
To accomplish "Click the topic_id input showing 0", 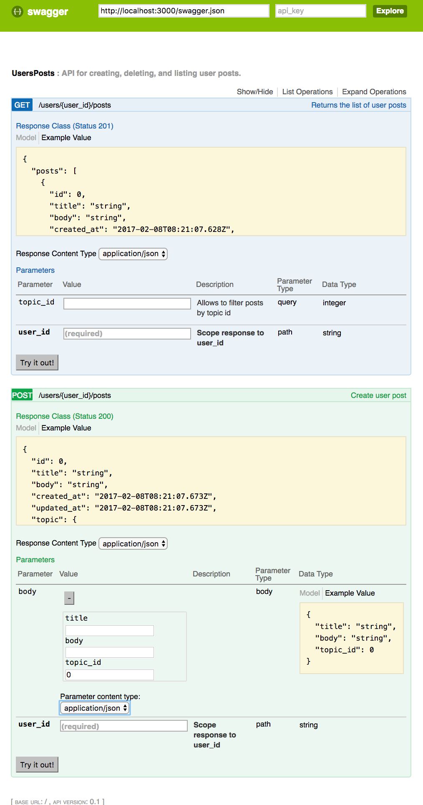I will (110, 675).
